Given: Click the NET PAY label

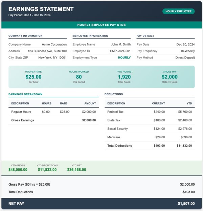Looking at the screenshot, I should [x=16, y=204].
